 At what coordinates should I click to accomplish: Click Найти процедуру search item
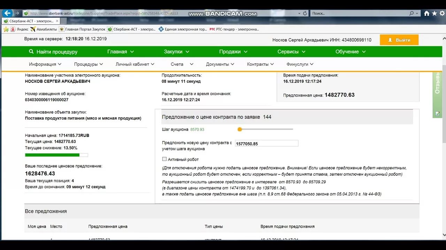coord(53,52)
